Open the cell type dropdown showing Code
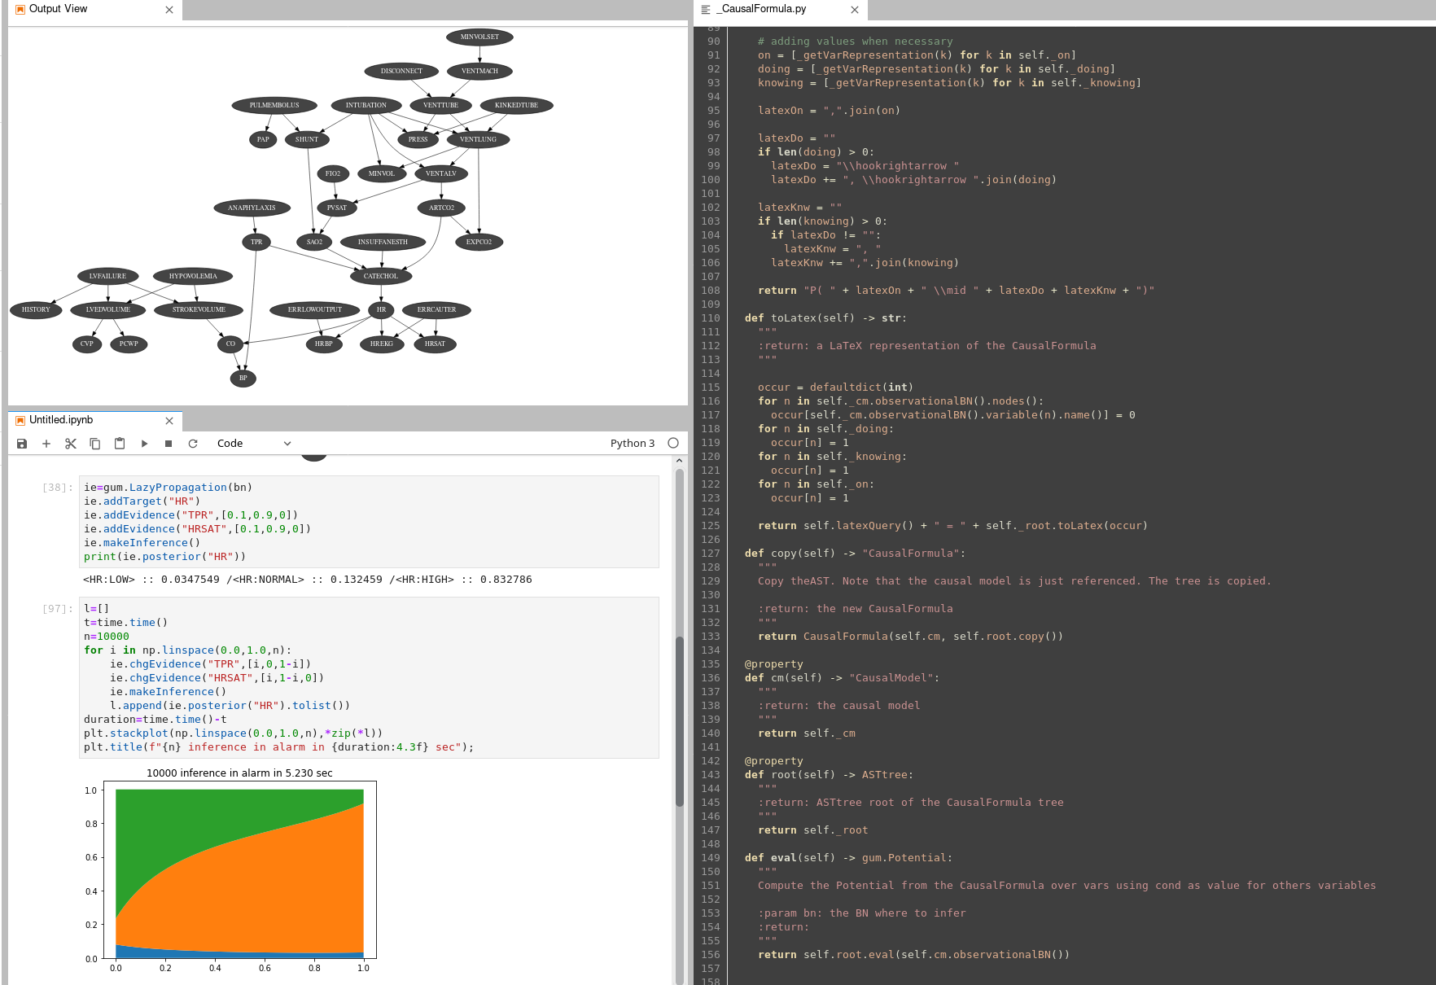 point(252,443)
